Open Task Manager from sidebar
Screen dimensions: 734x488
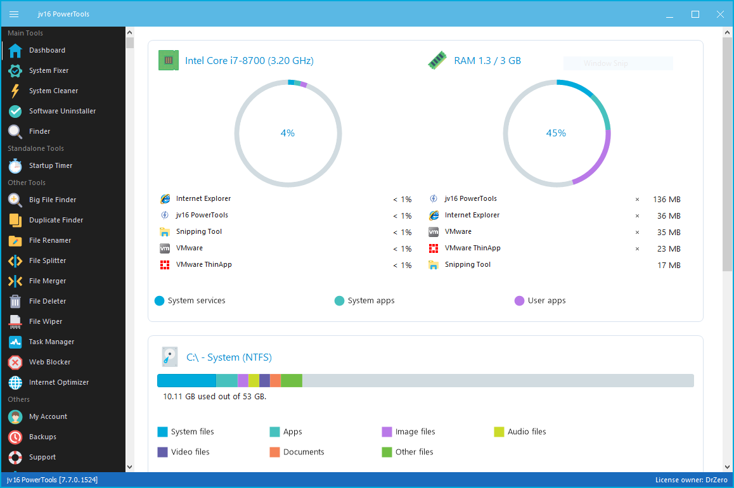[x=63, y=342]
